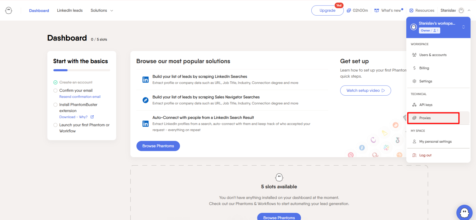Open the ghost chat support bubble
Image resolution: width=476 pixels, height=220 pixels.
(x=464, y=212)
